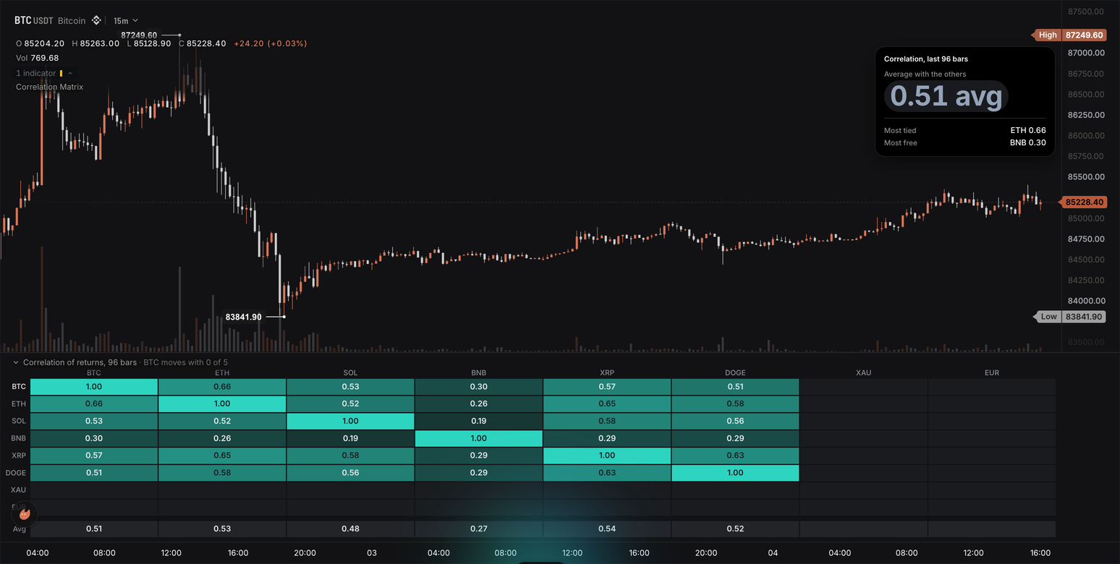
Task: Click Avg row BNB column value 0.27
Action: pos(479,529)
